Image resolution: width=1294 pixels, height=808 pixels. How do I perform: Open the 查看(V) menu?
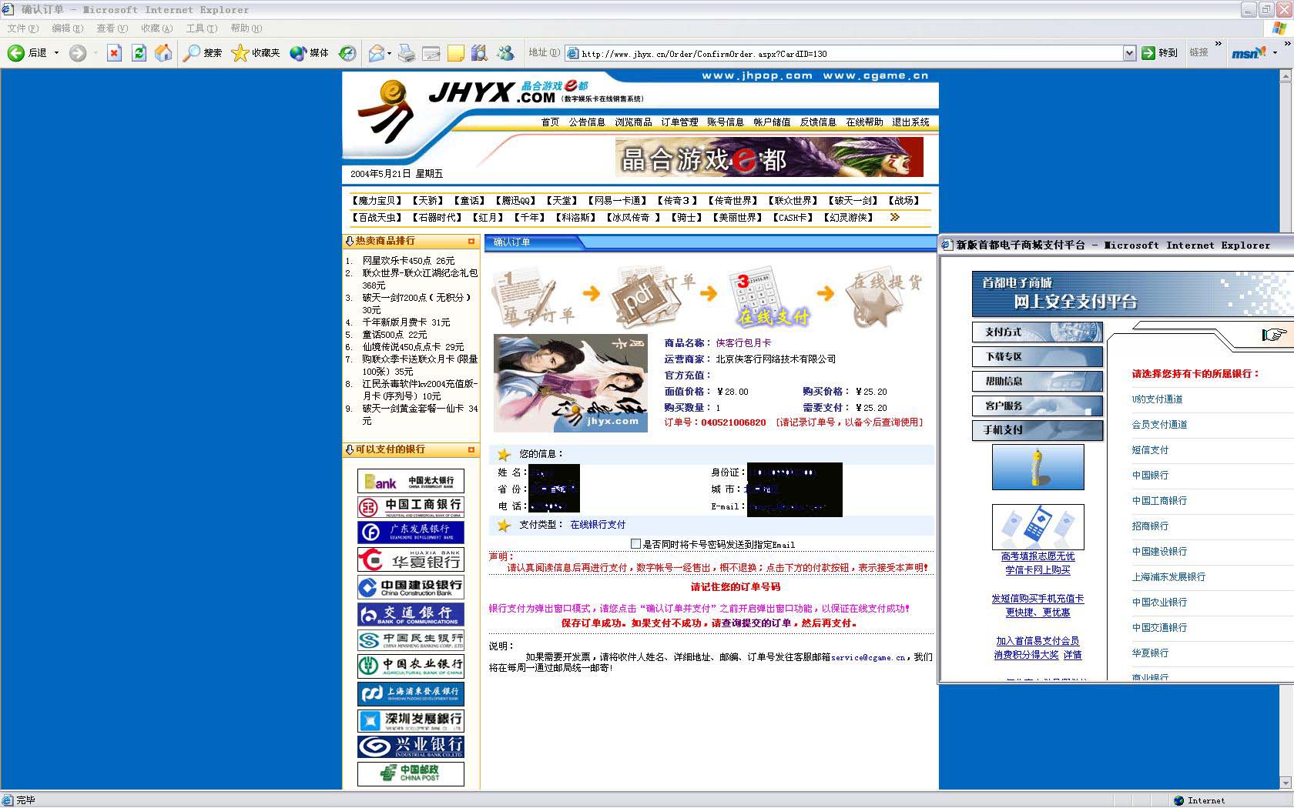(112, 28)
